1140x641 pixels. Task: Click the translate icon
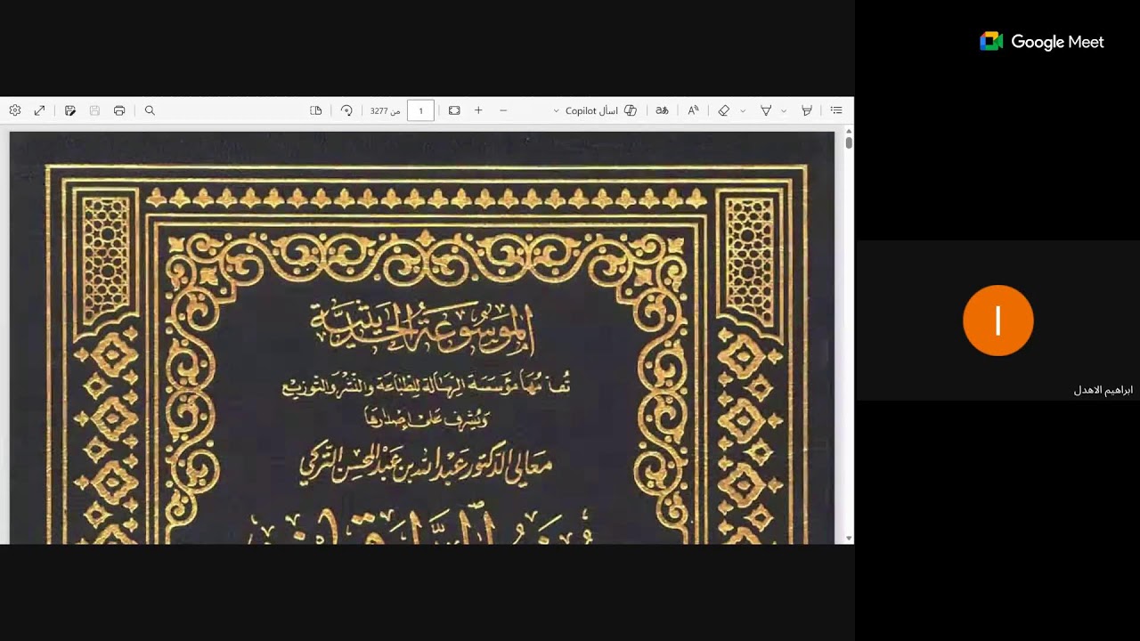tap(662, 110)
